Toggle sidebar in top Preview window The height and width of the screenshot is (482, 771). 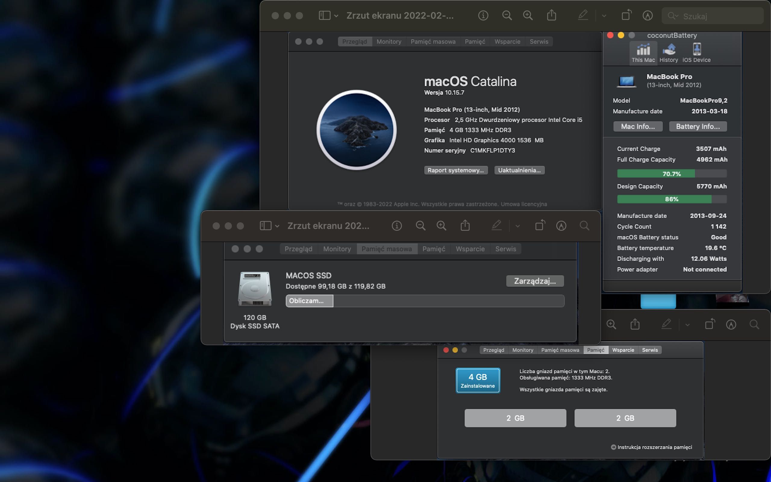pyautogui.click(x=324, y=15)
